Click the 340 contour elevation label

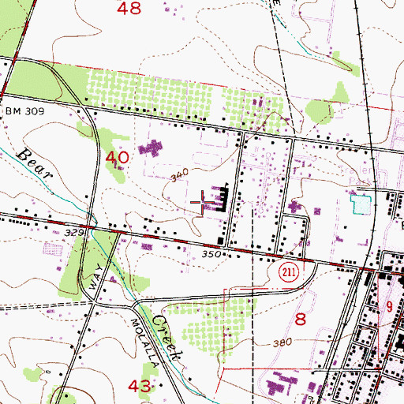(180, 175)
